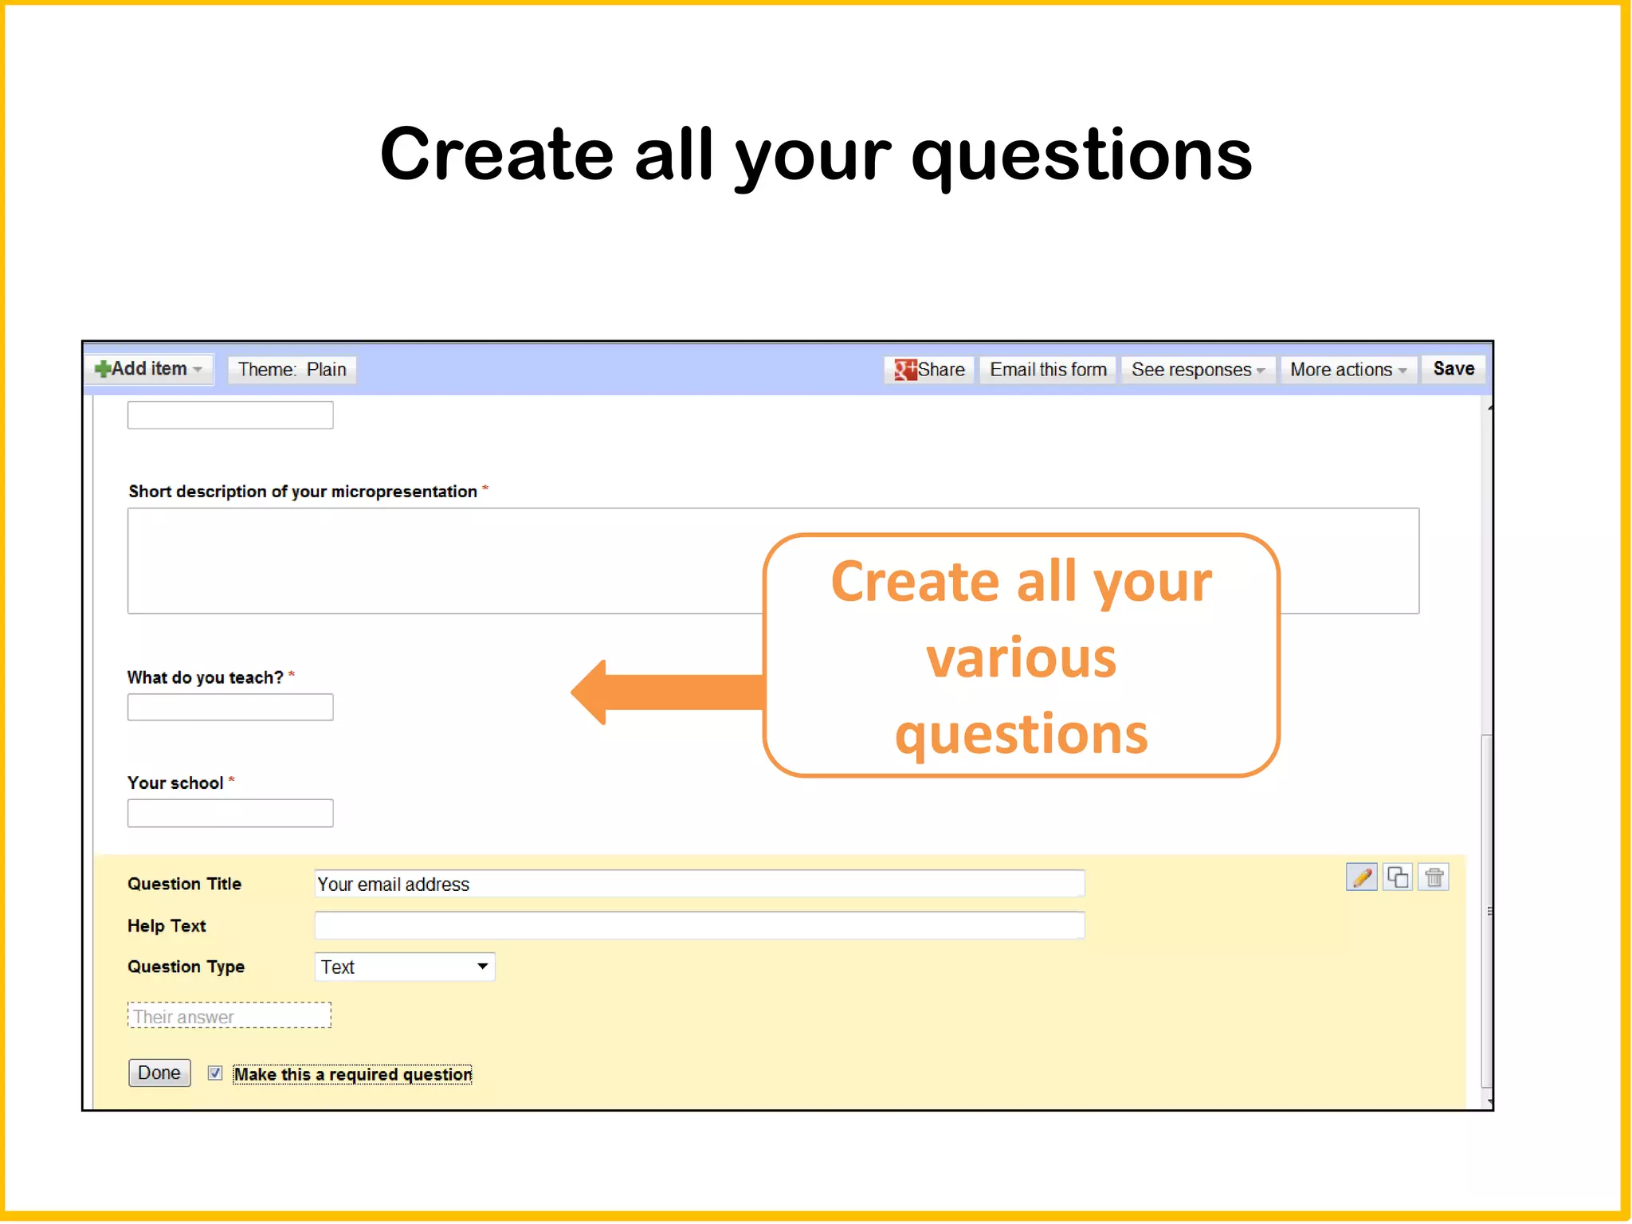Image resolution: width=1632 pixels, height=1224 pixels.
Task: Click the Their answer placeholder box
Action: (229, 1016)
